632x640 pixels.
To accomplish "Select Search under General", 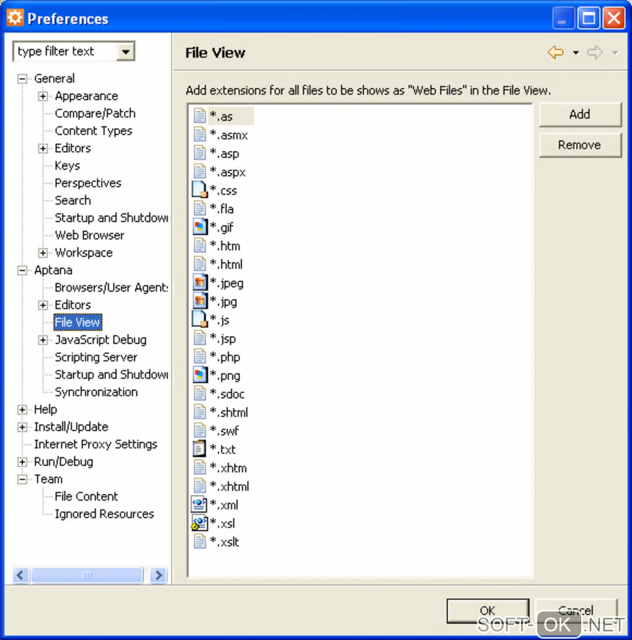I will 72,201.
